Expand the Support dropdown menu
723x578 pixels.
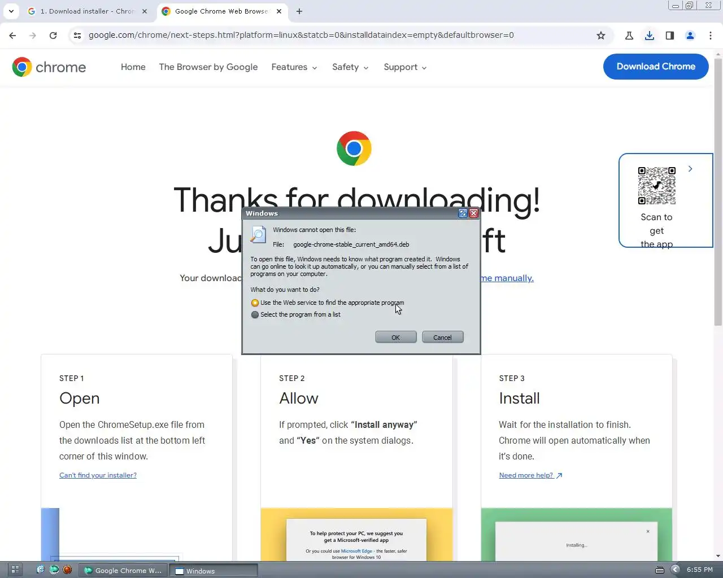(405, 67)
